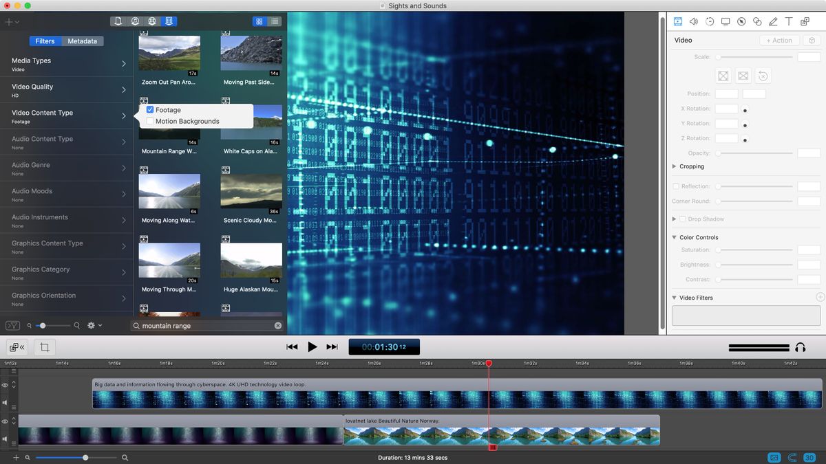Screen dimensions: 826x464
Task: Select the Scenic Cloudy Mountains thumbnail
Action: click(251, 190)
